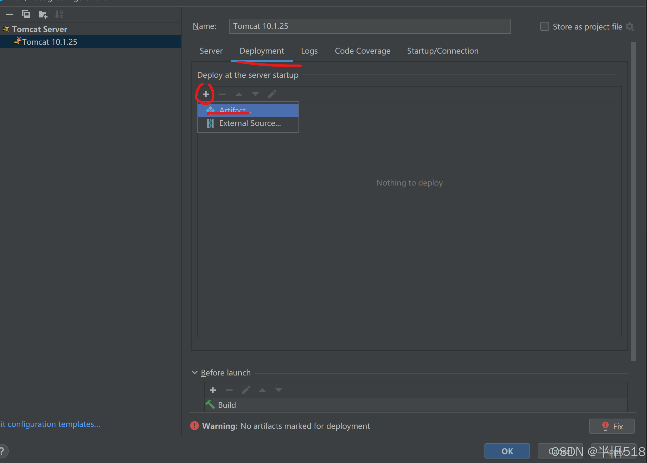Move the deployment item up
The height and width of the screenshot is (463, 647).
click(x=239, y=94)
